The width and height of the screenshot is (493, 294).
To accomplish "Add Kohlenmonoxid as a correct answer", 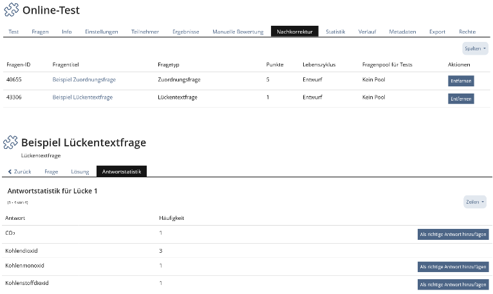I will tap(452, 266).
